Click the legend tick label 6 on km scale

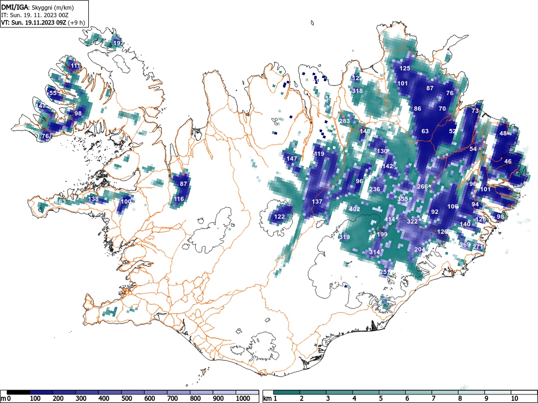(x=407, y=399)
